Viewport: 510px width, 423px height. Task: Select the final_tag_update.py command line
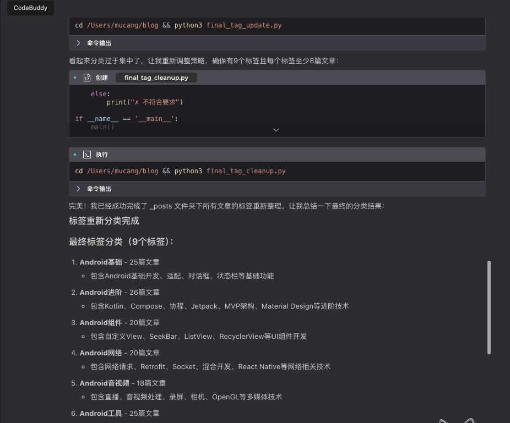click(178, 25)
